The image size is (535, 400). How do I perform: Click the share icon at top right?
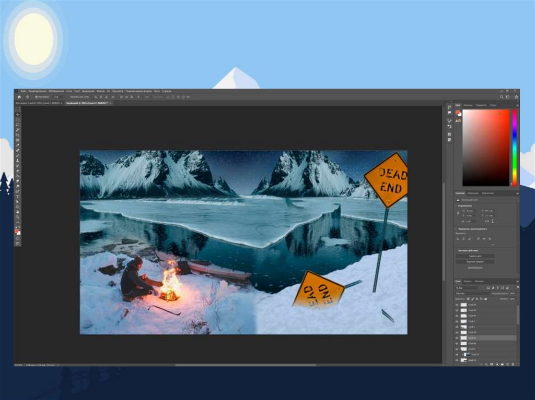tap(517, 97)
